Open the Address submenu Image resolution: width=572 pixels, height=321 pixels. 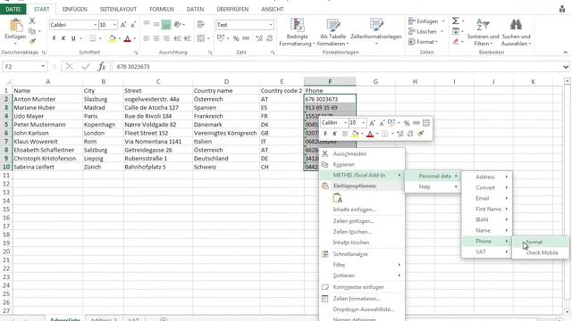tap(487, 177)
